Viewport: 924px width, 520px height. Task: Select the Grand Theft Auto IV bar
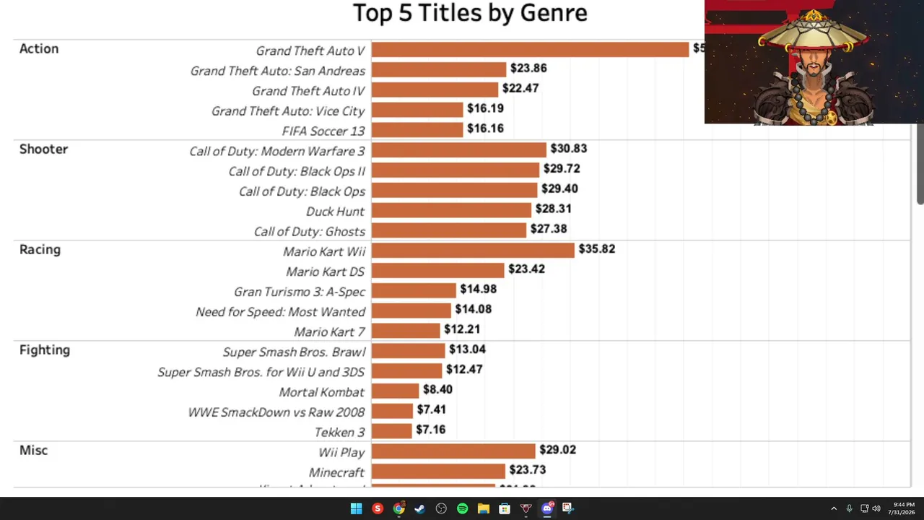[x=435, y=90]
